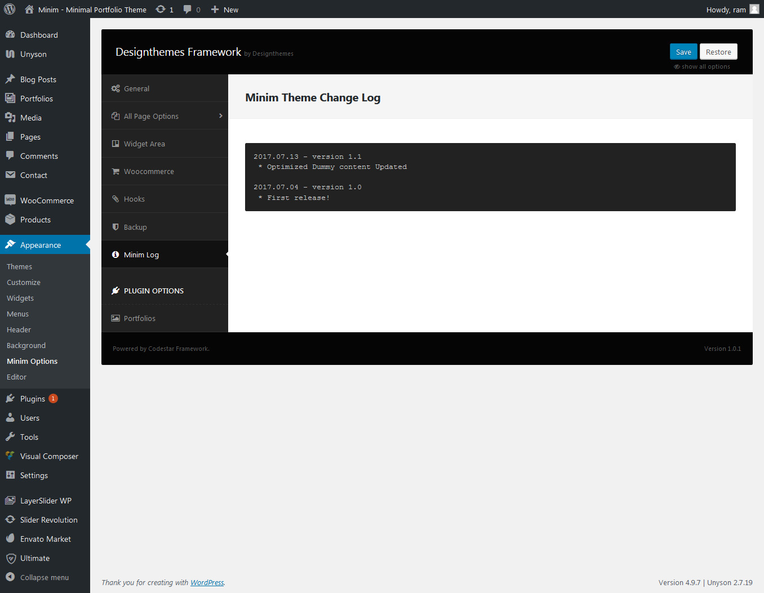This screenshot has width=764, height=593.
Task: Click the Hooks paperclip icon
Action: (x=116, y=199)
